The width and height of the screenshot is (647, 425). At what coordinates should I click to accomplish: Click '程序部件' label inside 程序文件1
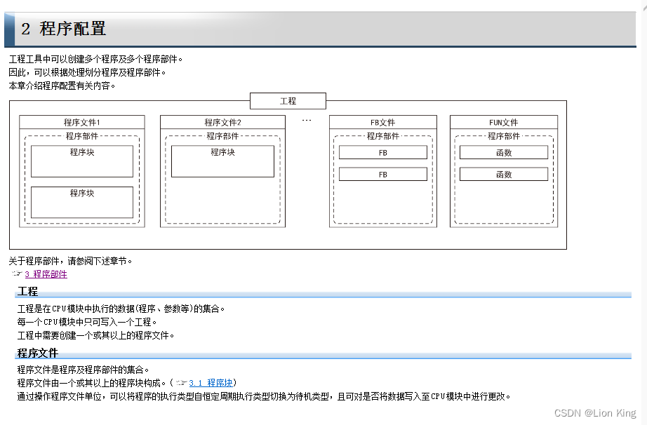click(x=81, y=136)
